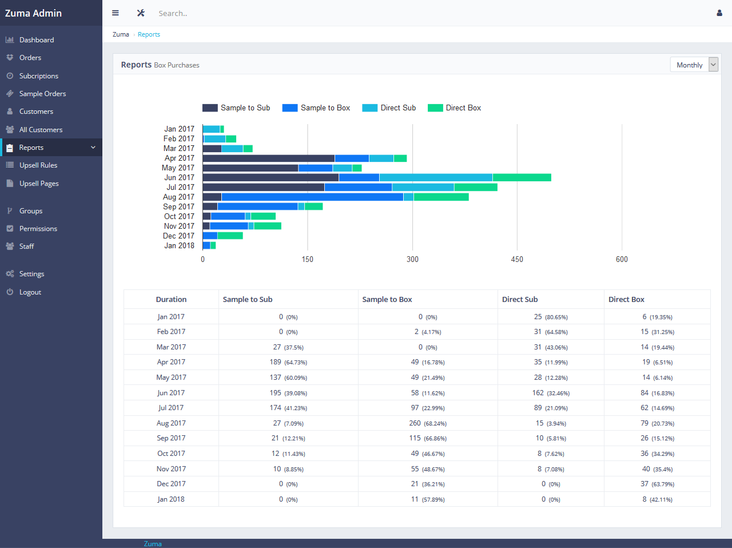Expand the Reports menu chevron
The height and width of the screenshot is (548, 732).
(x=93, y=148)
